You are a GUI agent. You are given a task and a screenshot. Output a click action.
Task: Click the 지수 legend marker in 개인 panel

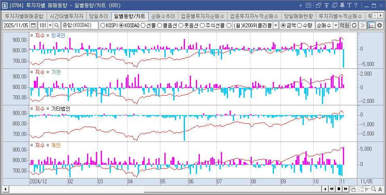[x=31, y=145]
